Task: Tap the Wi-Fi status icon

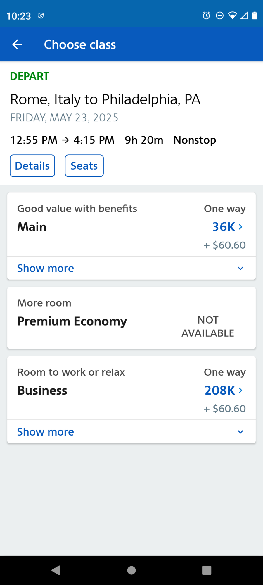Action: (233, 16)
